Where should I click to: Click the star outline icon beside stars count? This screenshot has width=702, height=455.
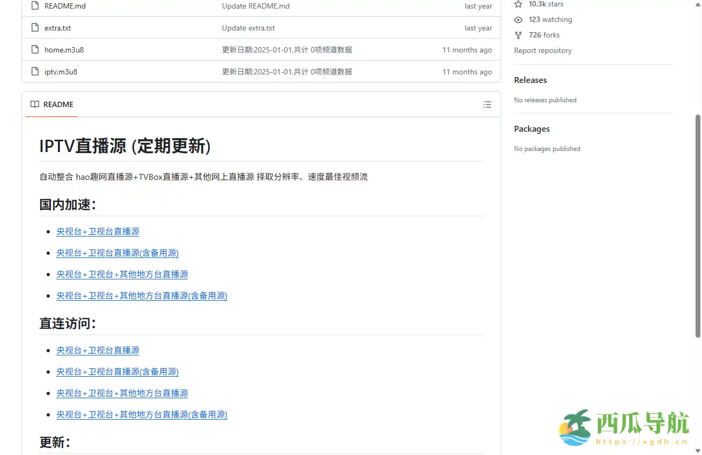[x=518, y=4]
